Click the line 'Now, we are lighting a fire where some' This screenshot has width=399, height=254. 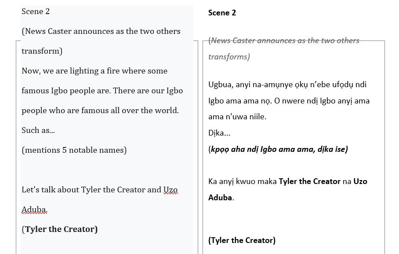(x=94, y=71)
